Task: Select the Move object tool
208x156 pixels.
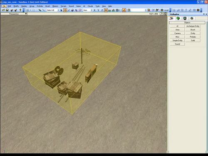Action: click(x=65, y=10)
